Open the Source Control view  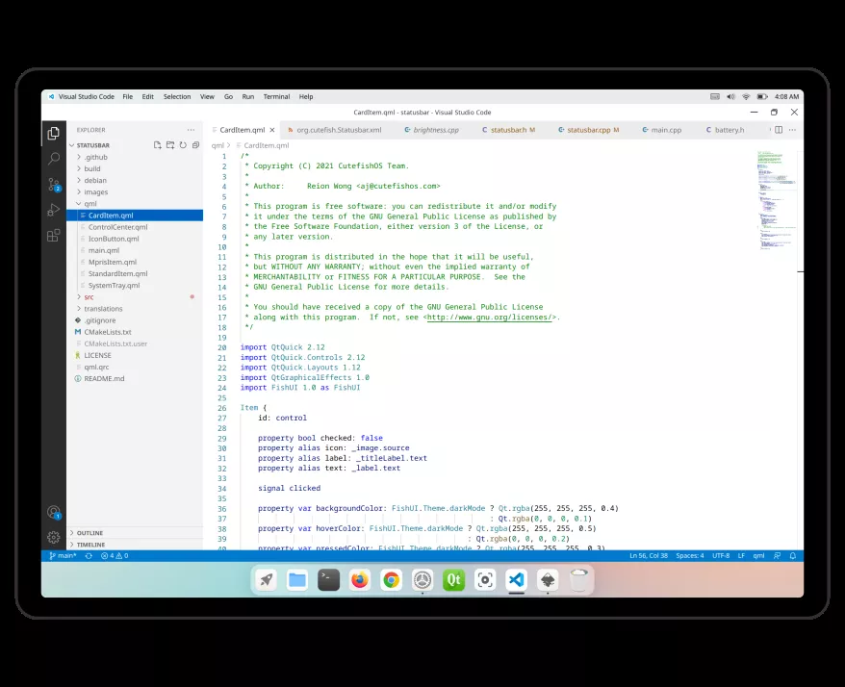53,185
